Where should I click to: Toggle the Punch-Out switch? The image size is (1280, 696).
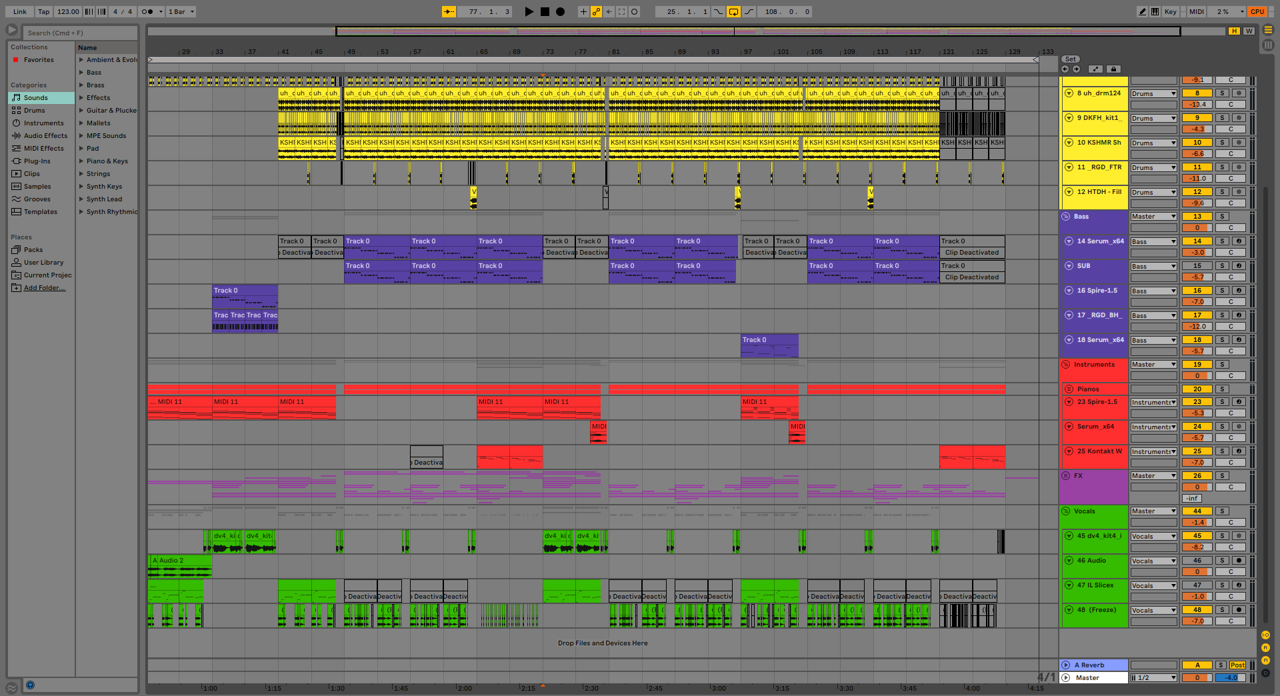pos(749,11)
